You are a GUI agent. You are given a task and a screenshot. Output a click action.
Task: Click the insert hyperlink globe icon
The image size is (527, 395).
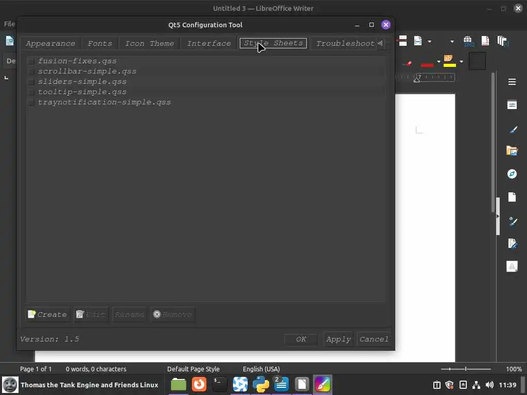[x=468, y=41]
